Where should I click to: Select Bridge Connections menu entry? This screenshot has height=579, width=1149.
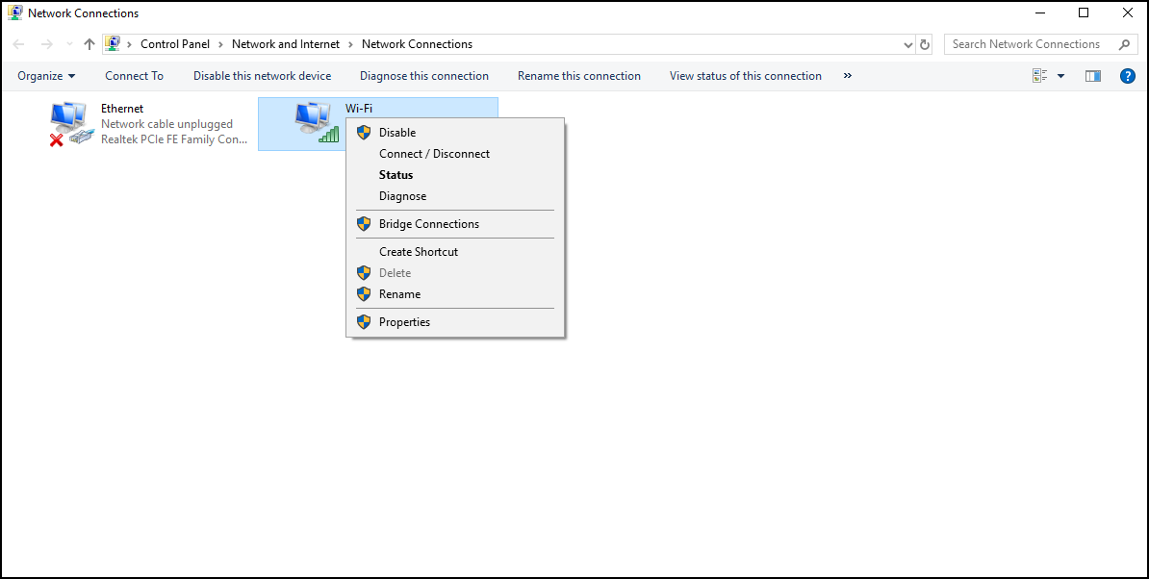(455, 224)
